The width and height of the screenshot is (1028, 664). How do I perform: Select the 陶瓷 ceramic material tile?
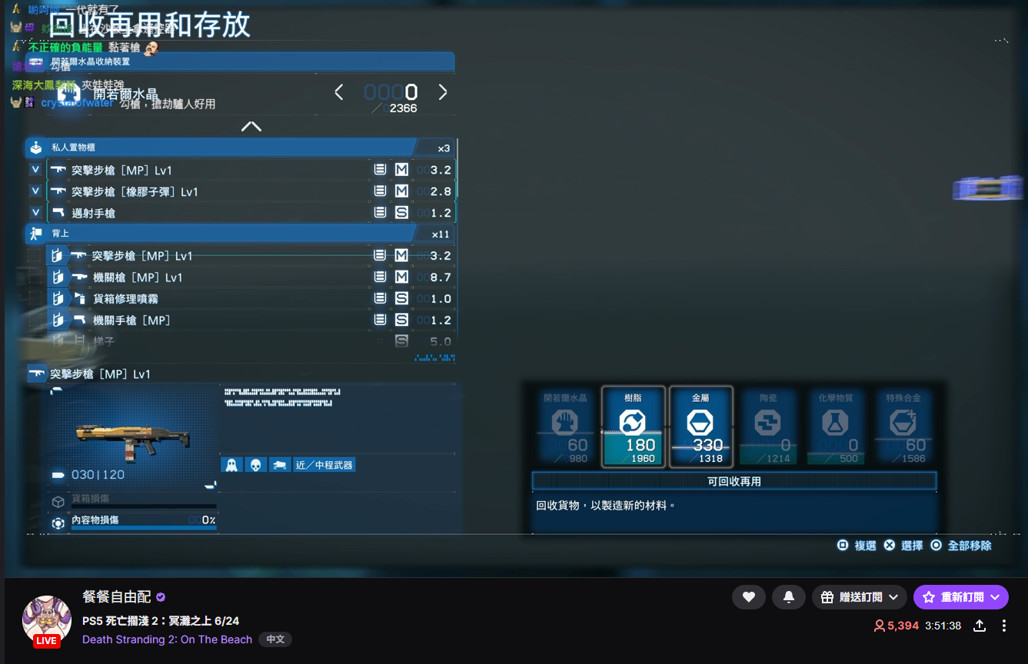click(x=768, y=427)
